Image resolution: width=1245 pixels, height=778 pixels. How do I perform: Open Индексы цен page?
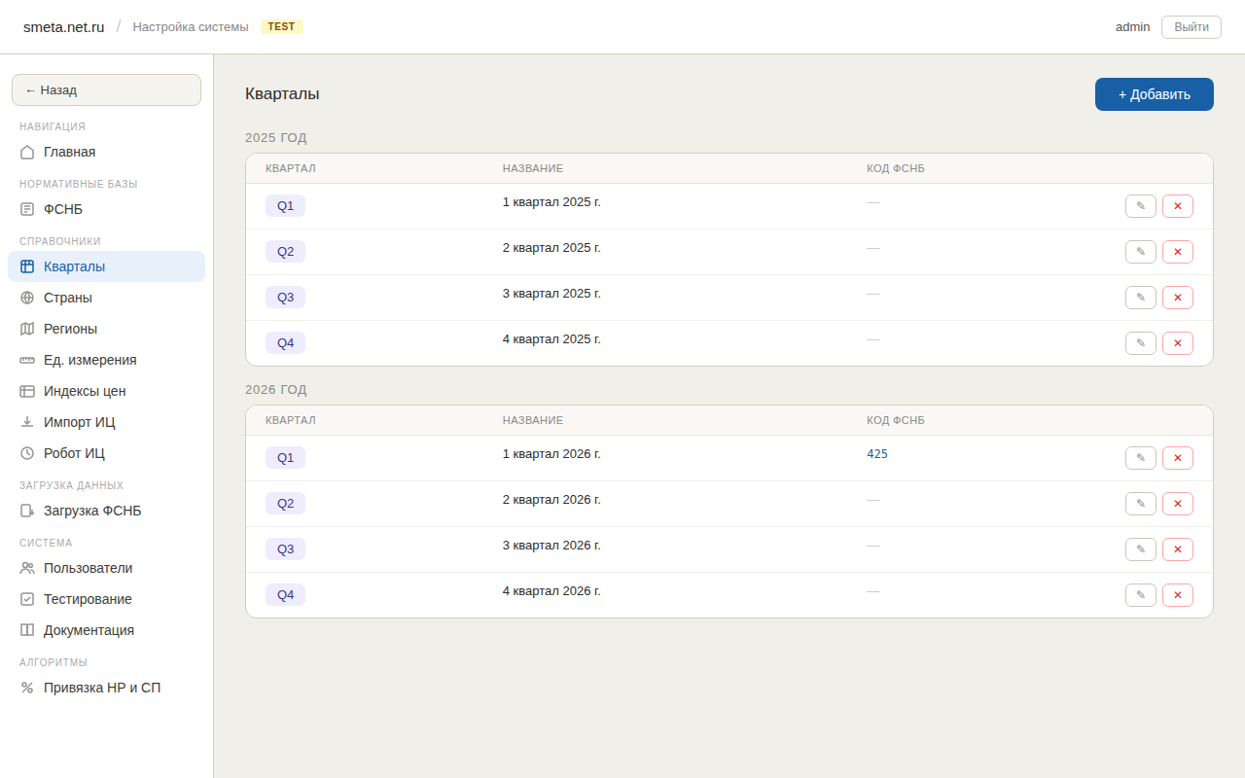pos(85,391)
